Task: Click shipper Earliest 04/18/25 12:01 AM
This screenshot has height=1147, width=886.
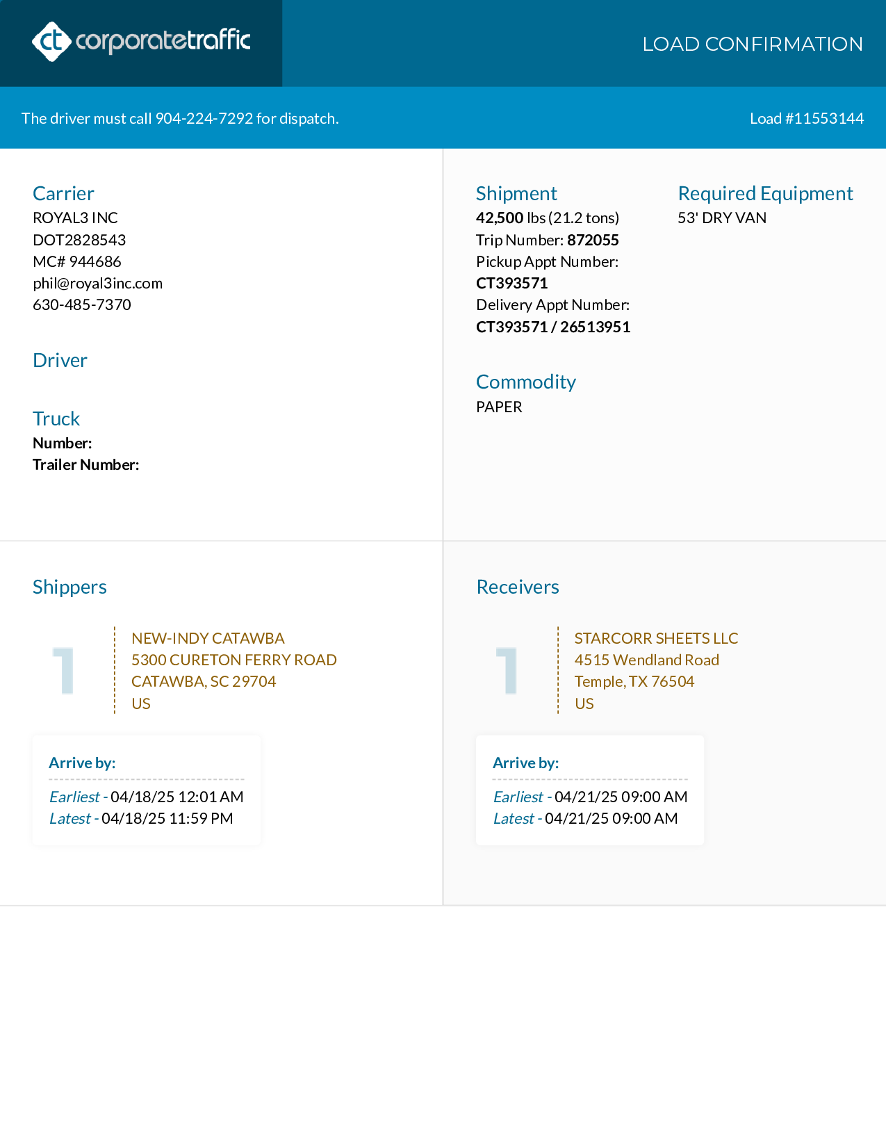Action: (146, 797)
